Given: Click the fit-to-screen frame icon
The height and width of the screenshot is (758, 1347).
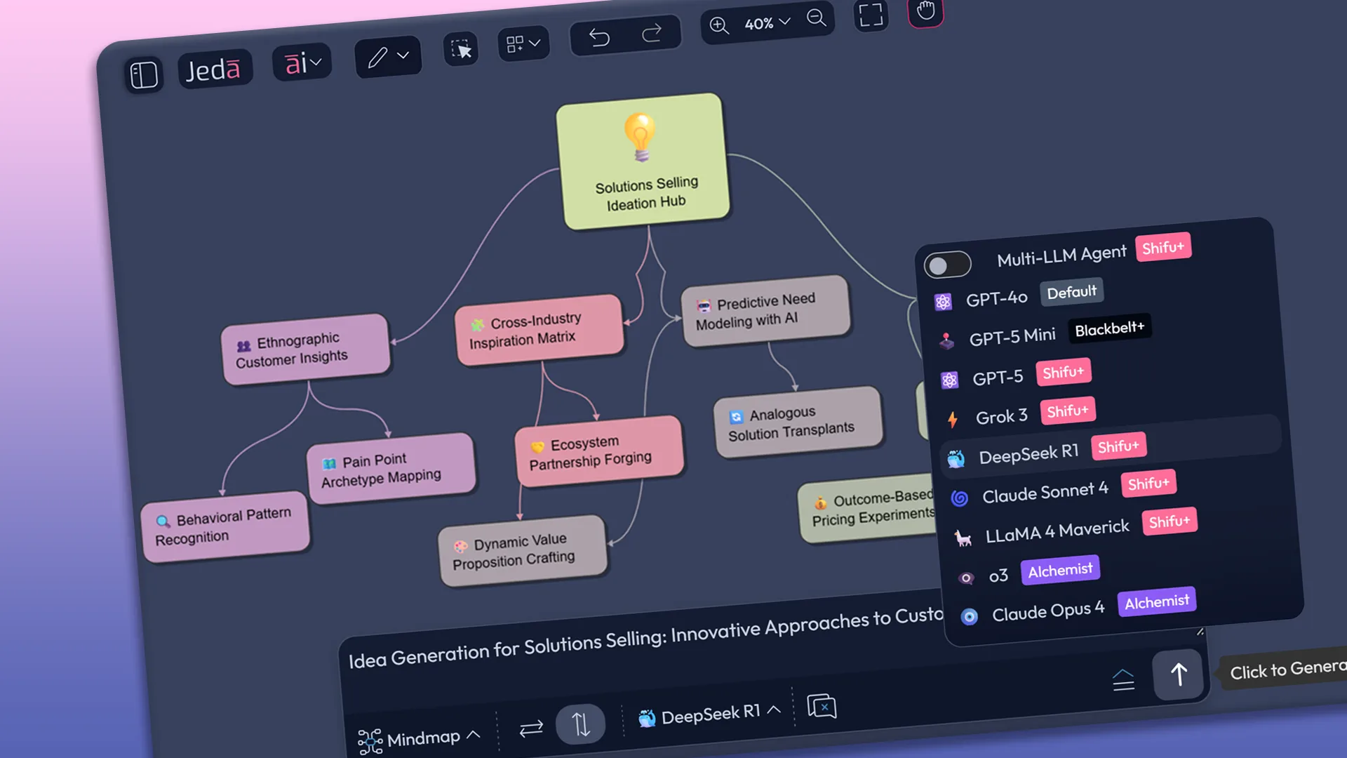Looking at the screenshot, I should coord(871,14).
